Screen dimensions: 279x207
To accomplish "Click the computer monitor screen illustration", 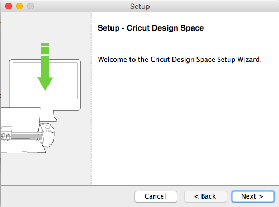I will point(45,81).
